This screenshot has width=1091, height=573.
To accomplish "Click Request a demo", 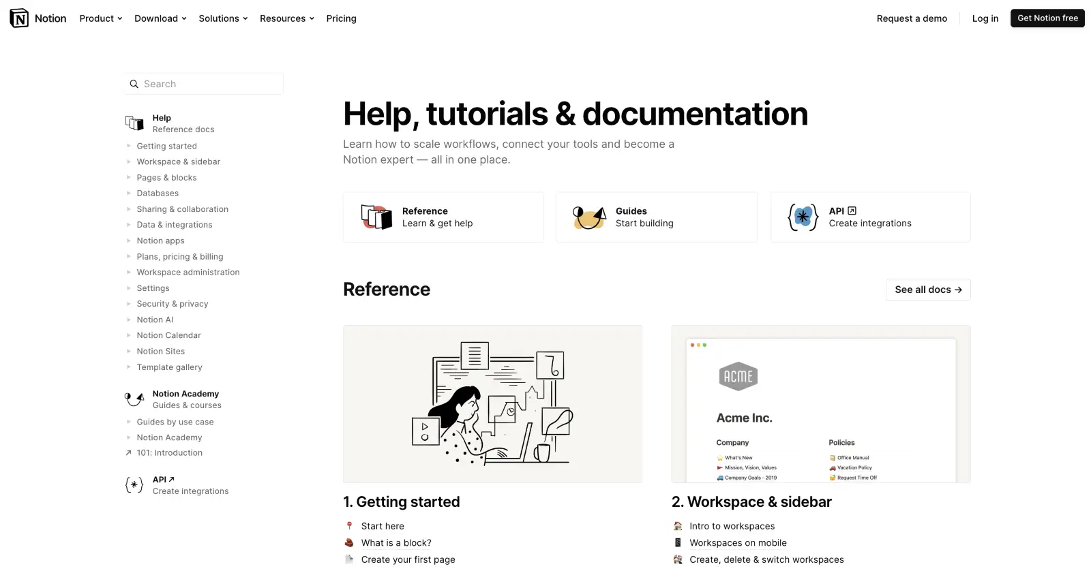I will point(912,18).
